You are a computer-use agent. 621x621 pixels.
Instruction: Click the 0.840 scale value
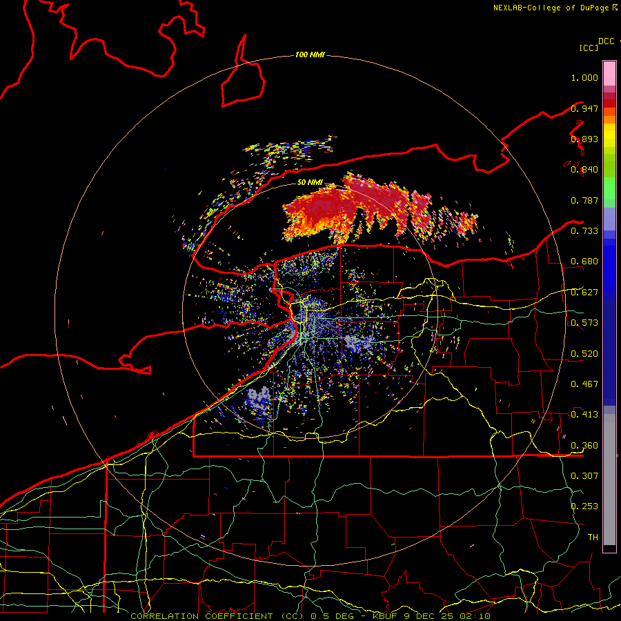[x=584, y=170]
